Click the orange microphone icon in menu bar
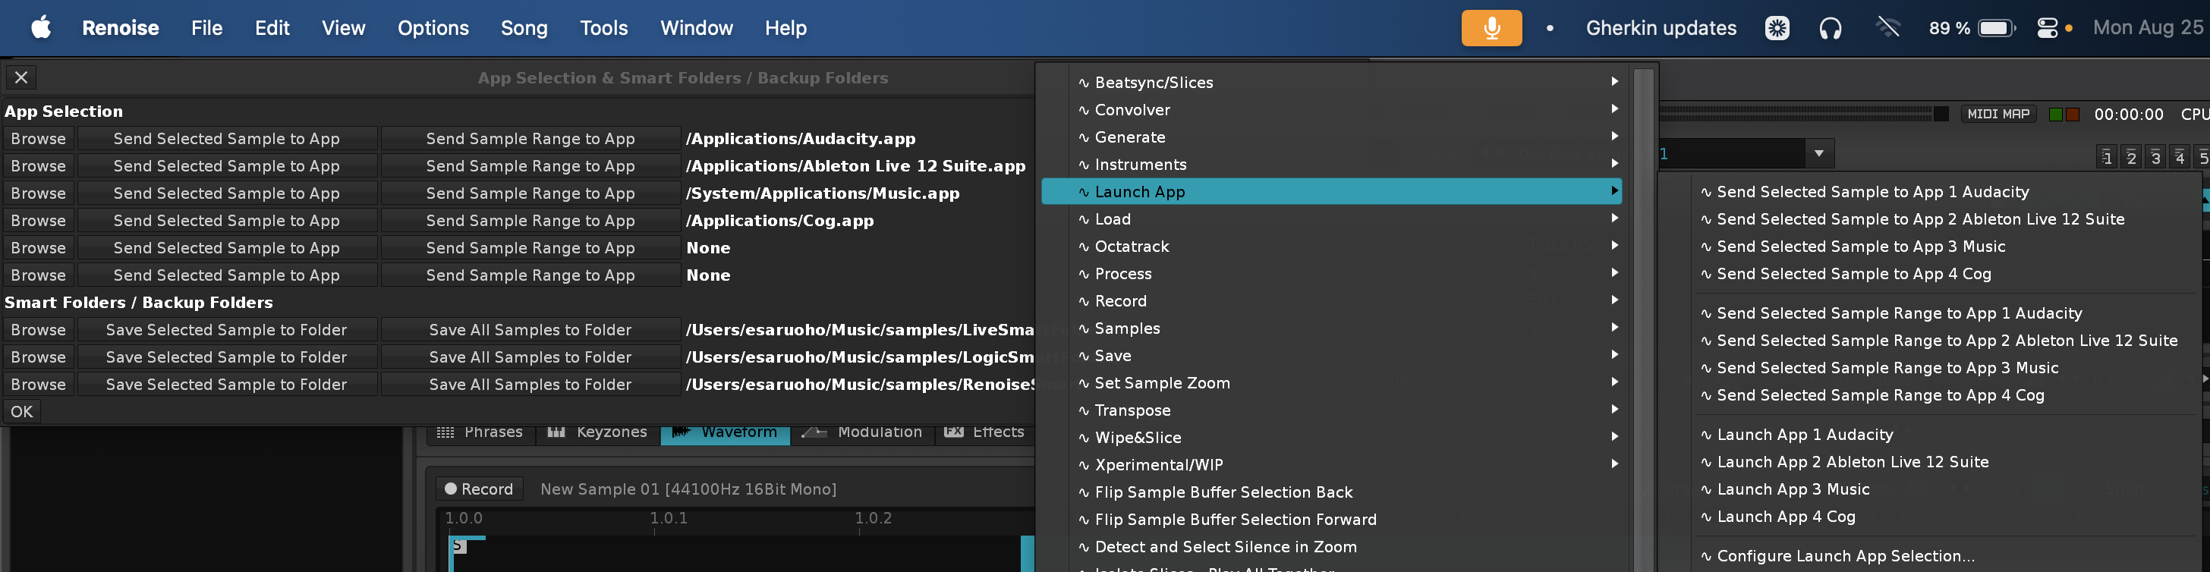Viewport: 2210px width, 572px height. (x=1491, y=28)
